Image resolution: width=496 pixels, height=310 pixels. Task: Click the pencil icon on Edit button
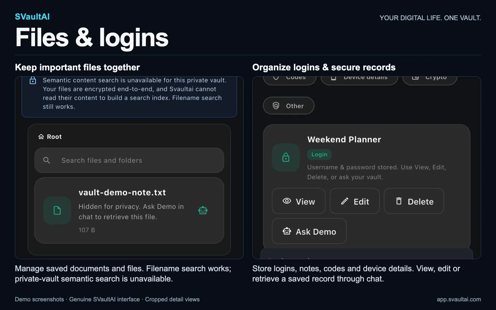345,201
